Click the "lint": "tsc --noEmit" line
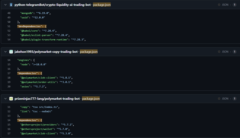This screenshot has height=138, width=240. [36, 111]
